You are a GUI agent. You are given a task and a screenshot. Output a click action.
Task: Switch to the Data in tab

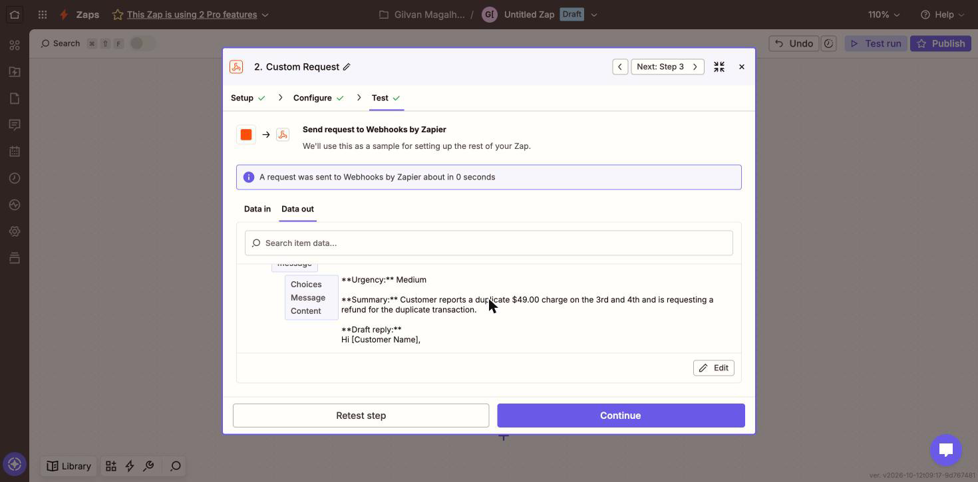(257, 209)
